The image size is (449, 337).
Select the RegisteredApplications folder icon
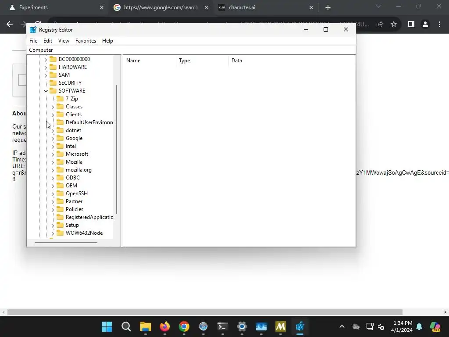point(60,217)
